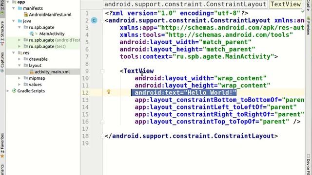Expand the values folder
Image resolution: width=312 pixels, height=175 pixels.
[19, 84]
